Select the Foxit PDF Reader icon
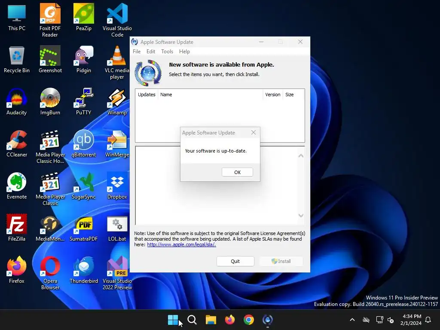Image resolution: width=440 pixels, height=330 pixels. 50,20
